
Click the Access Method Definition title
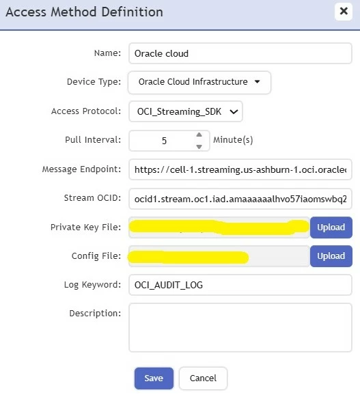[85, 12]
